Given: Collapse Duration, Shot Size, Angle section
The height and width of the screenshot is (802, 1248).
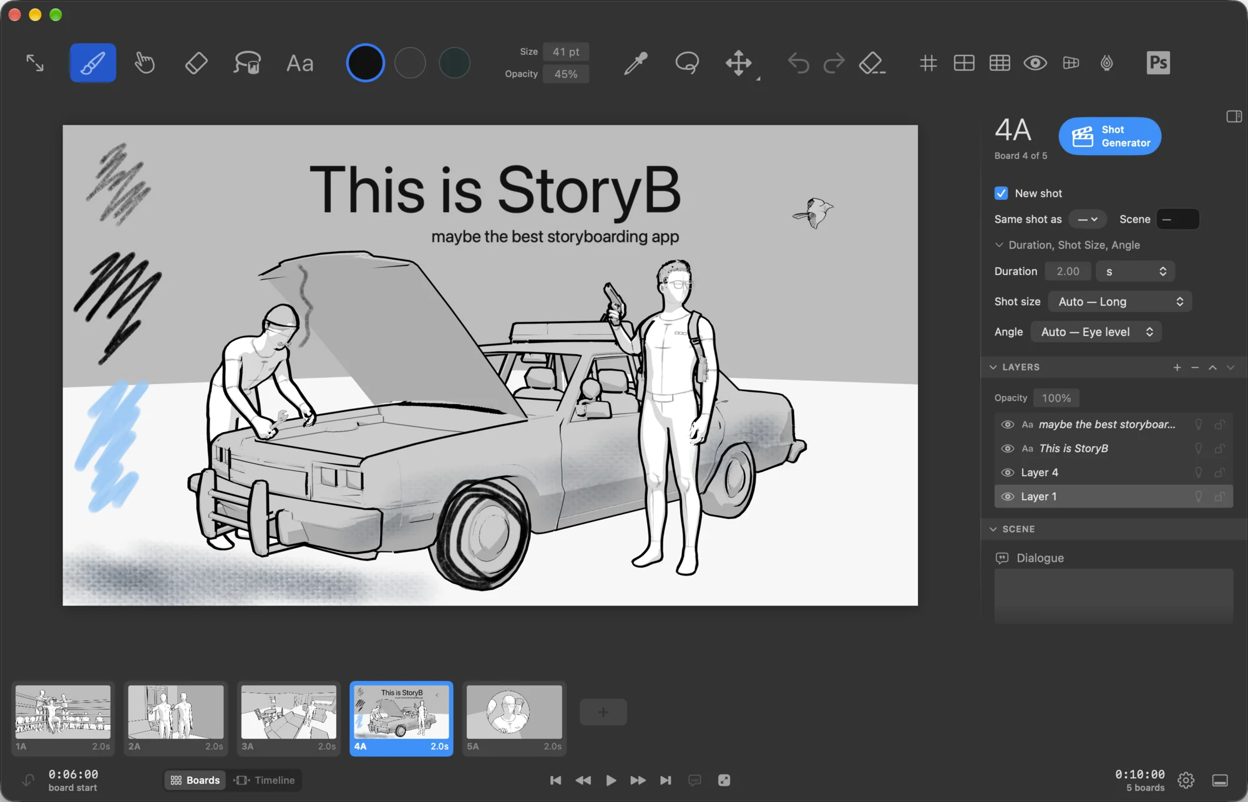Looking at the screenshot, I should pyautogui.click(x=999, y=245).
